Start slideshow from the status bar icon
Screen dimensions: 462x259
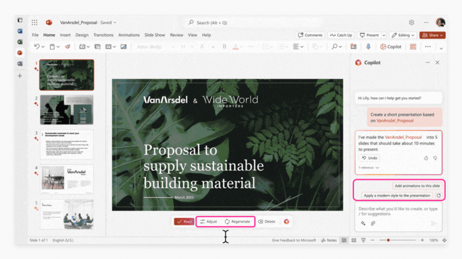(363, 240)
